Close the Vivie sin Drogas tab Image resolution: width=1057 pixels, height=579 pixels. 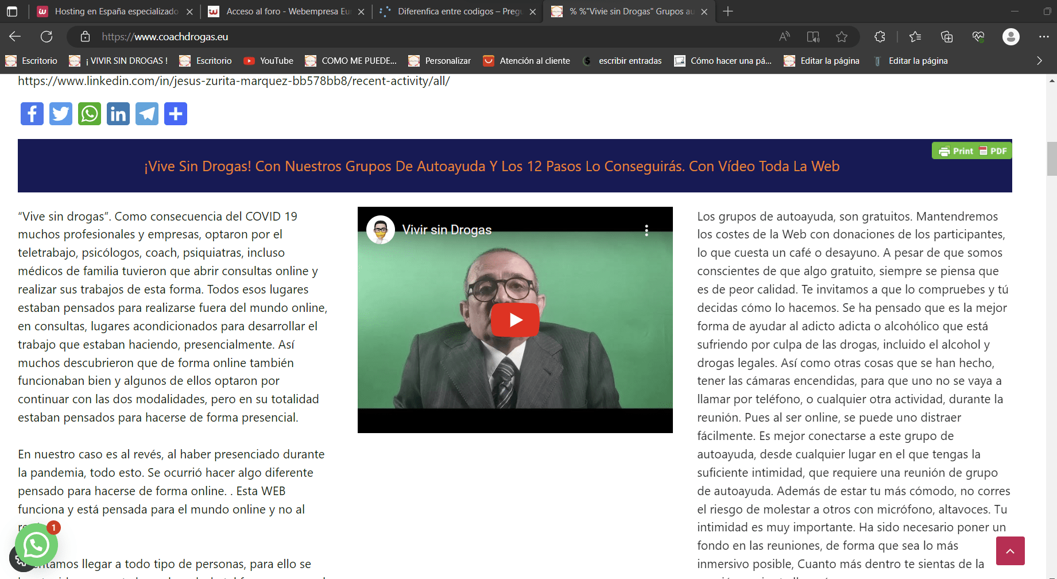point(704,11)
